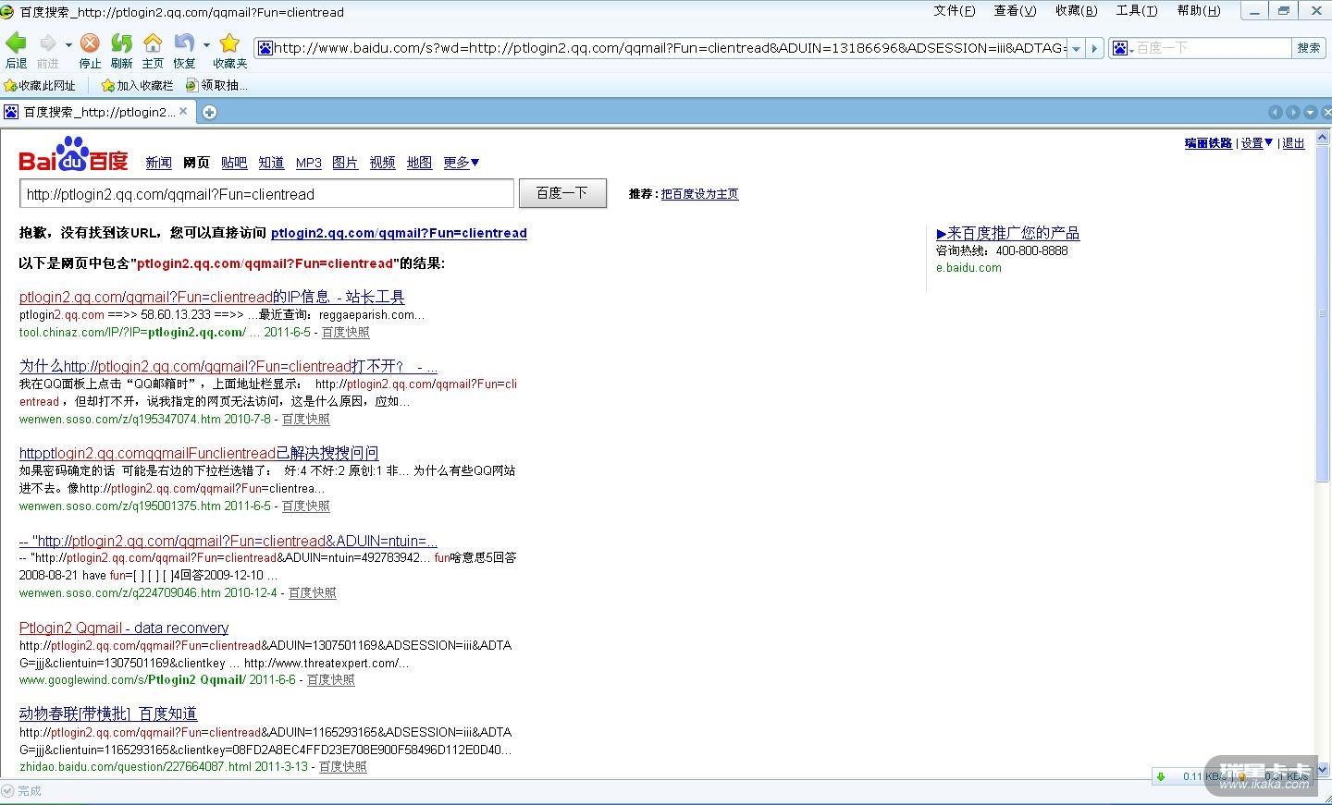Switch to Baidu MP3 search

tap(309, 163)
